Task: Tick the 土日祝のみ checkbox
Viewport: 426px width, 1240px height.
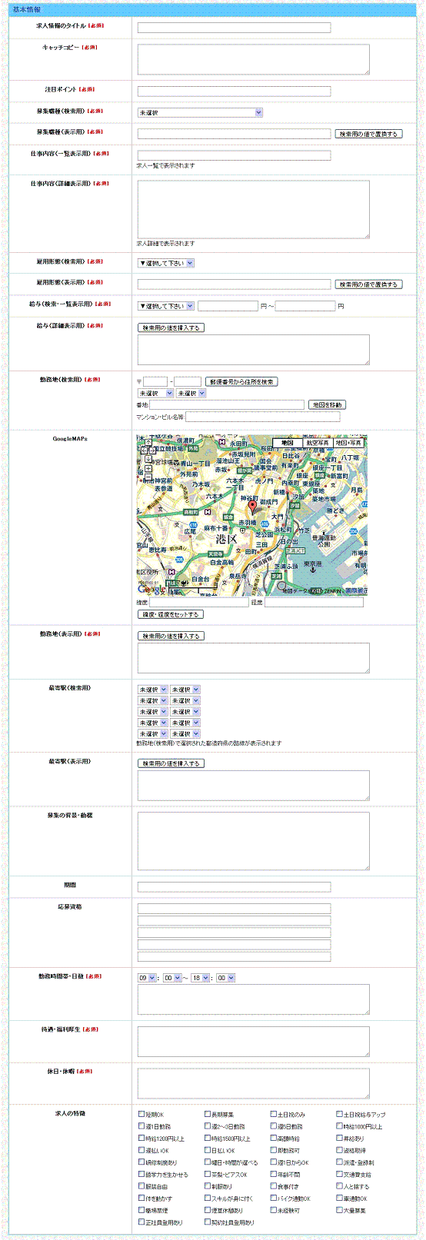Action: tap(274, 1114)
